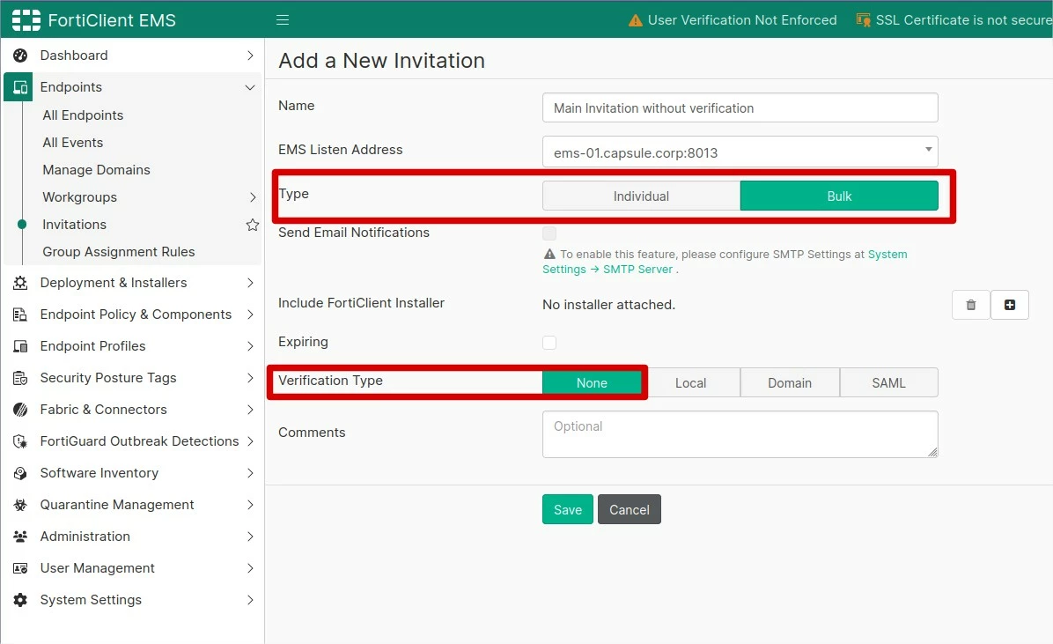Expand the Administration chevron
The height and width of the screenshot is (644, 1053).
[x=250, y=537]
